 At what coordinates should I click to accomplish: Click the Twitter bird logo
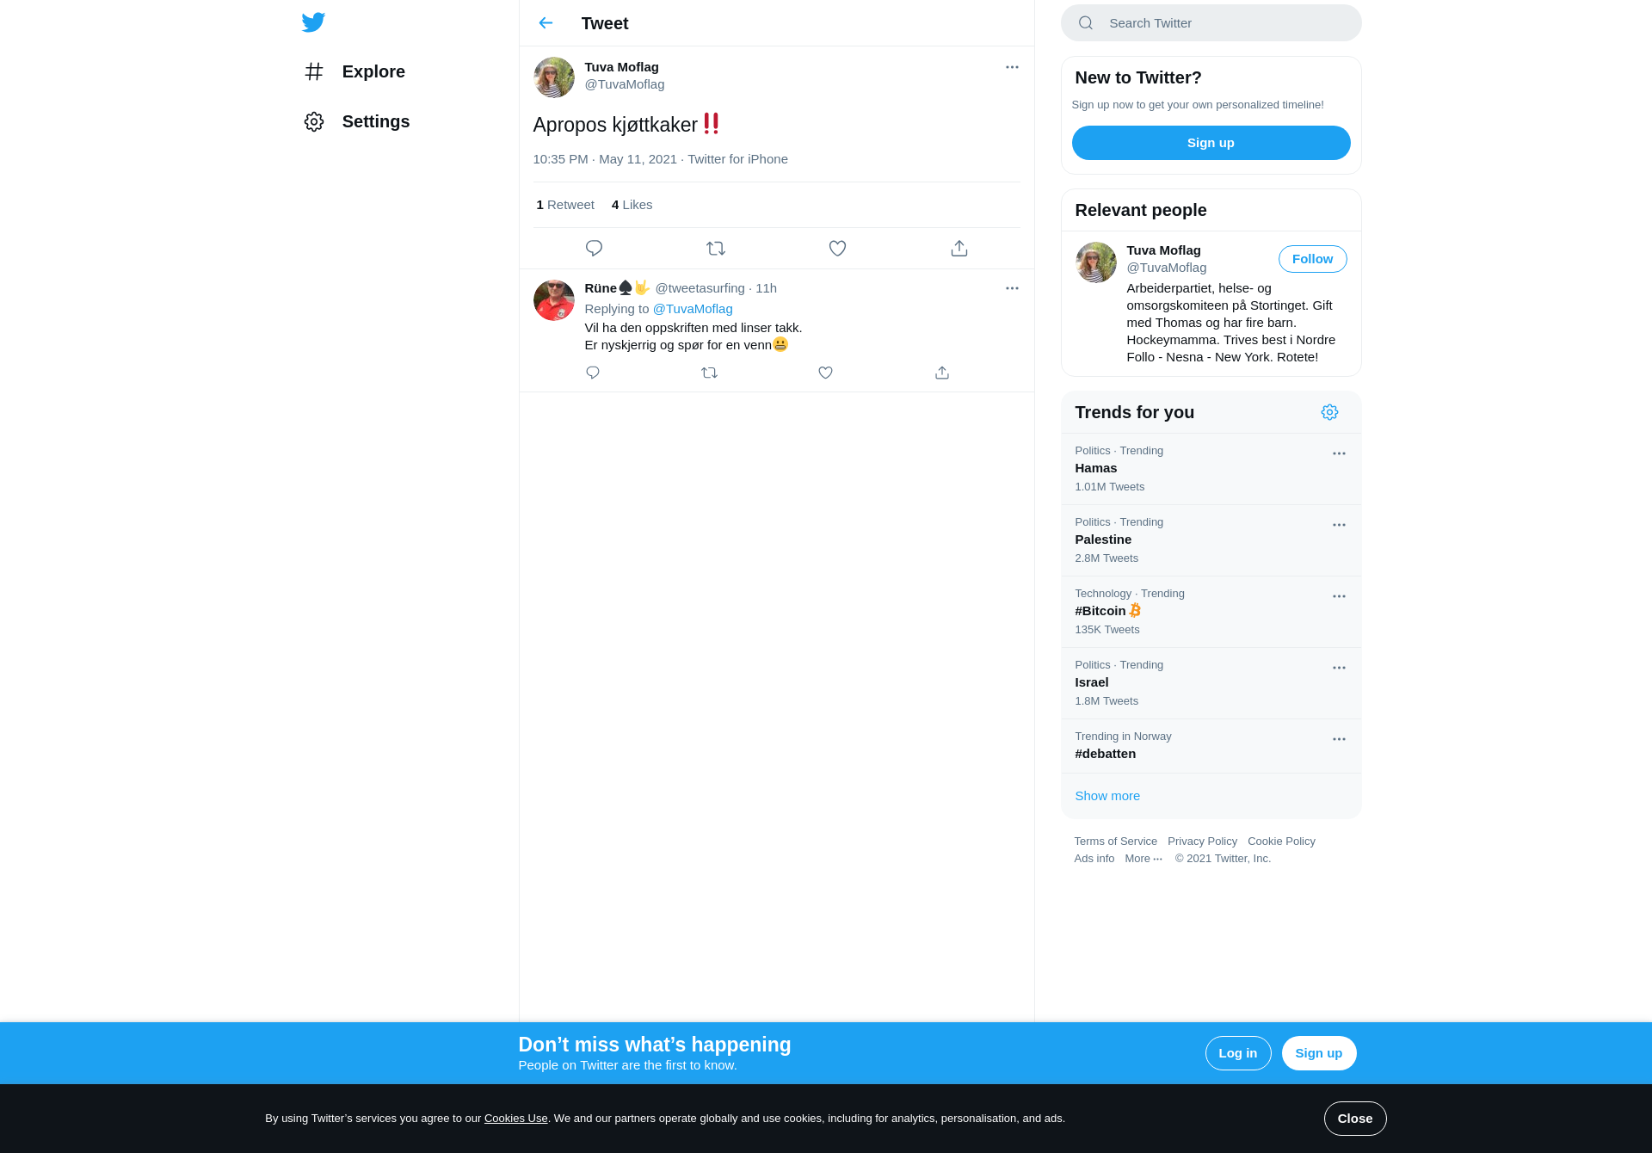[x=313, y=22]
